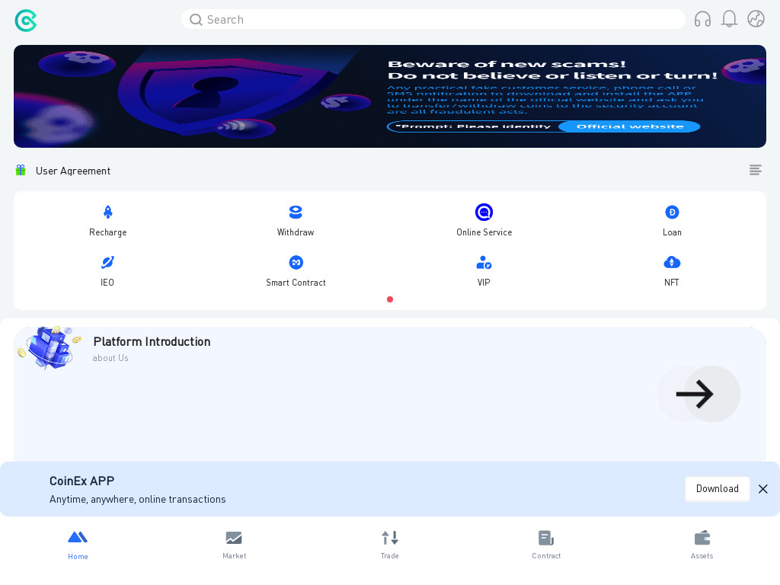780x585 pixels.
Task: Switch to the Market tab
Action: click(234, 544)
